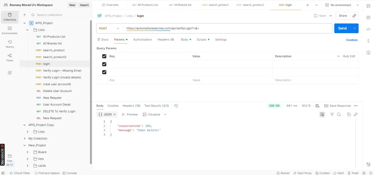Open the Save options dropdown arrow
This screenshot has height=175, width=374.
click(x=331, y=16)
